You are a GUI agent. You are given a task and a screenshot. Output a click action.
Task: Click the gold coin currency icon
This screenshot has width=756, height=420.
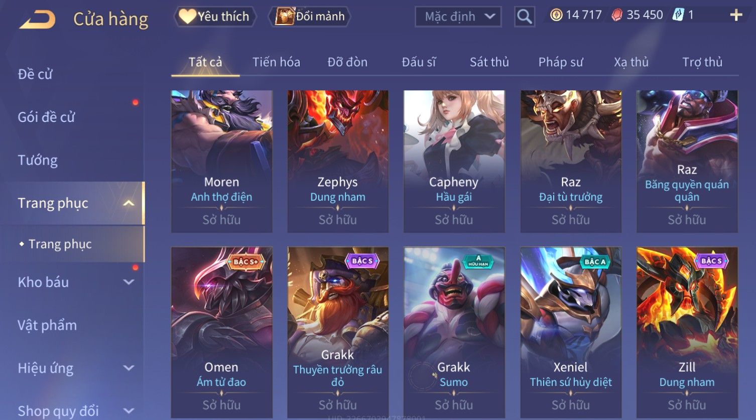pos(556,15)
